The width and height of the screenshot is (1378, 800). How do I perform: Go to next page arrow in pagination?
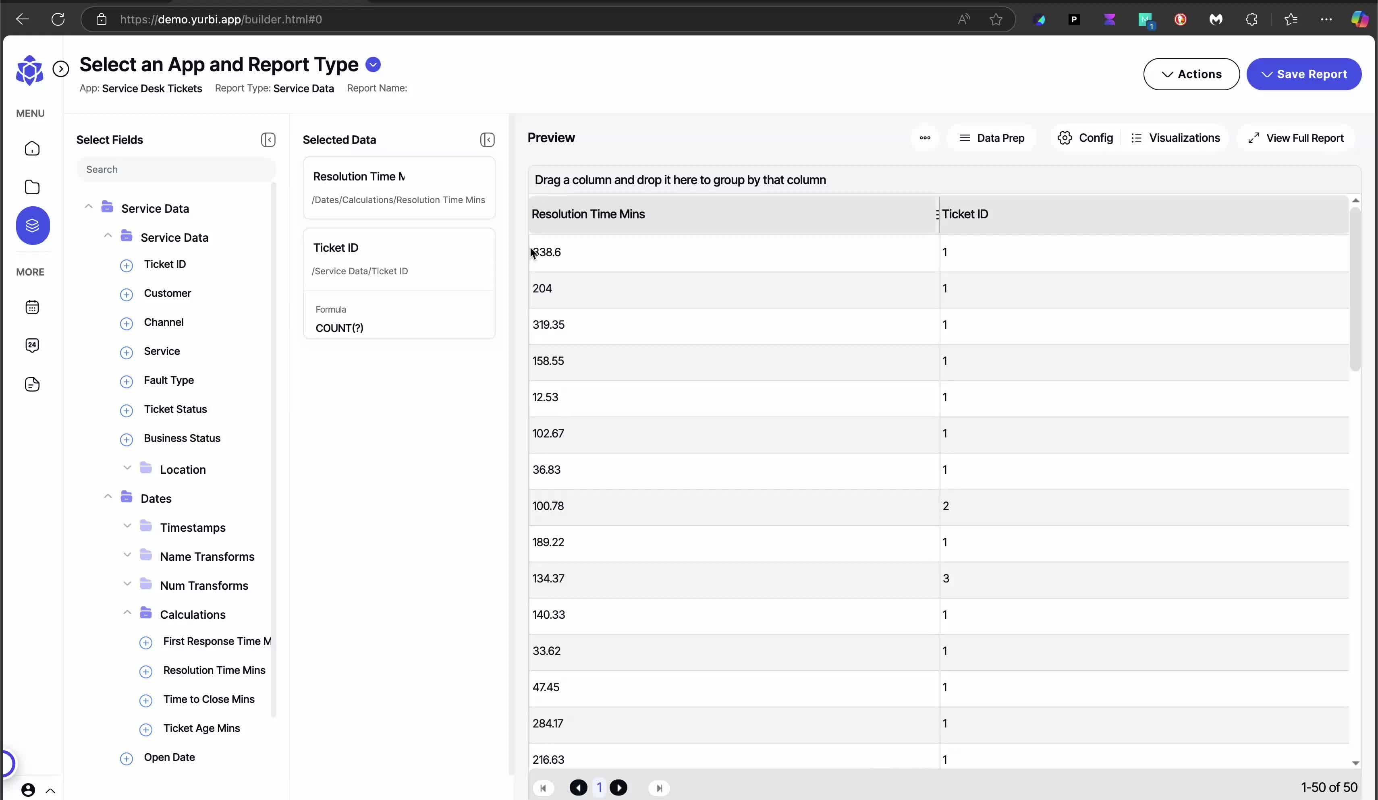click(618, 788)
